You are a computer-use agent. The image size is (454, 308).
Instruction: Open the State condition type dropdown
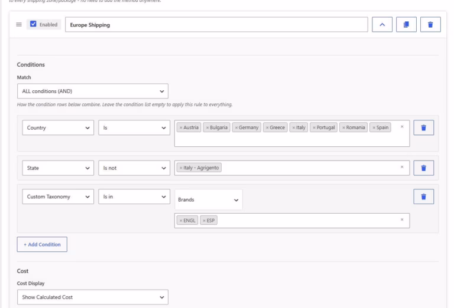coord(58,168)
